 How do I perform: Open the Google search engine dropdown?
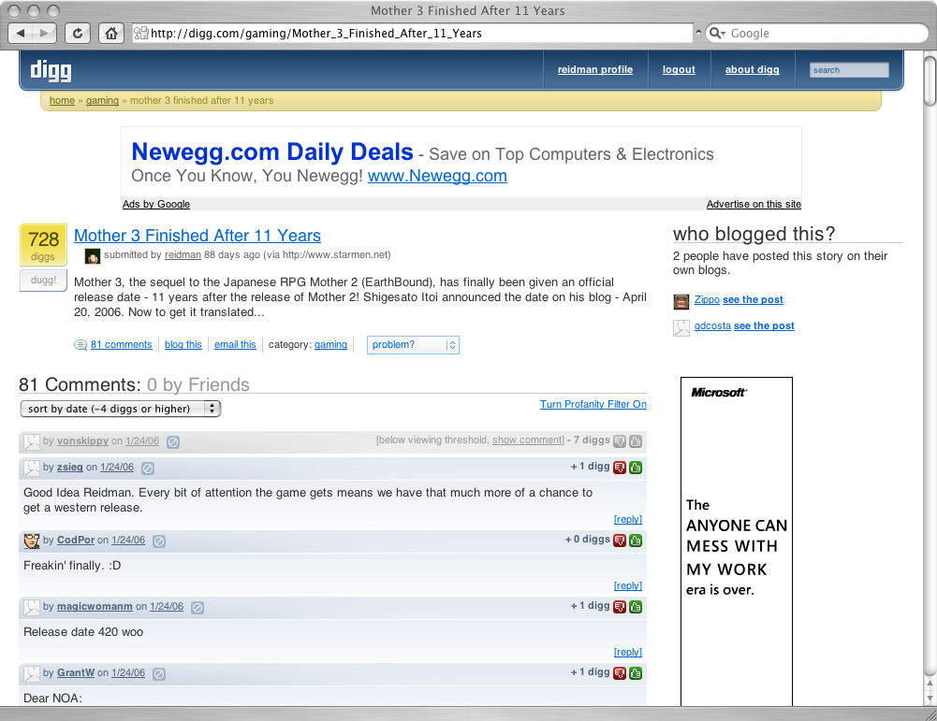tap(716, 34)
